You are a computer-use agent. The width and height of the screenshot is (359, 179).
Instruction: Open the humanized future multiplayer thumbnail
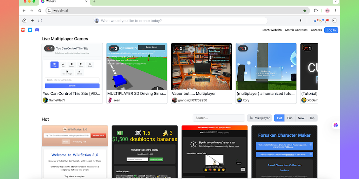tap(266, 66)
